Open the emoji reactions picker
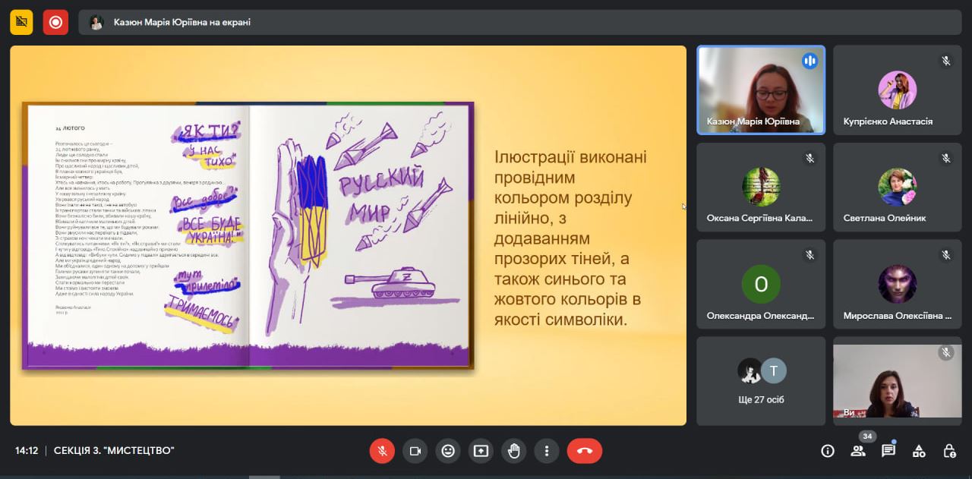Screen dimensions: 972x479 click(448, 451)
